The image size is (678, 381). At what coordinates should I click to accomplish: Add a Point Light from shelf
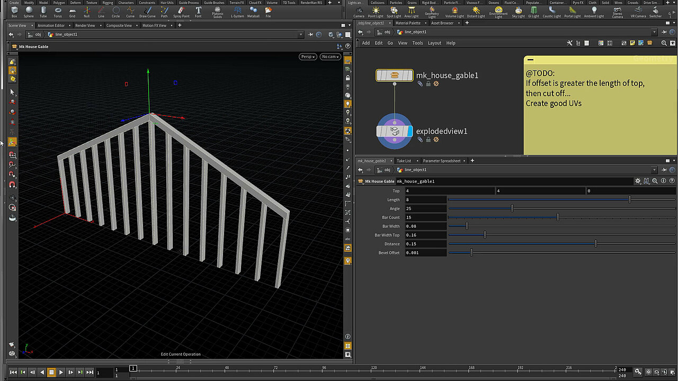376,12
